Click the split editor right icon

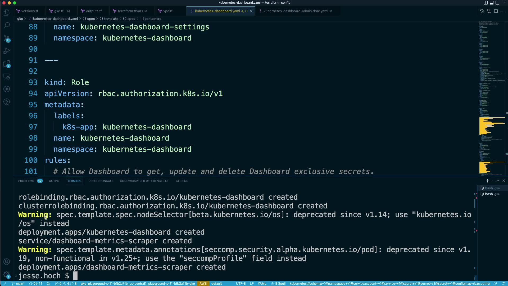(x=496, y=11)
